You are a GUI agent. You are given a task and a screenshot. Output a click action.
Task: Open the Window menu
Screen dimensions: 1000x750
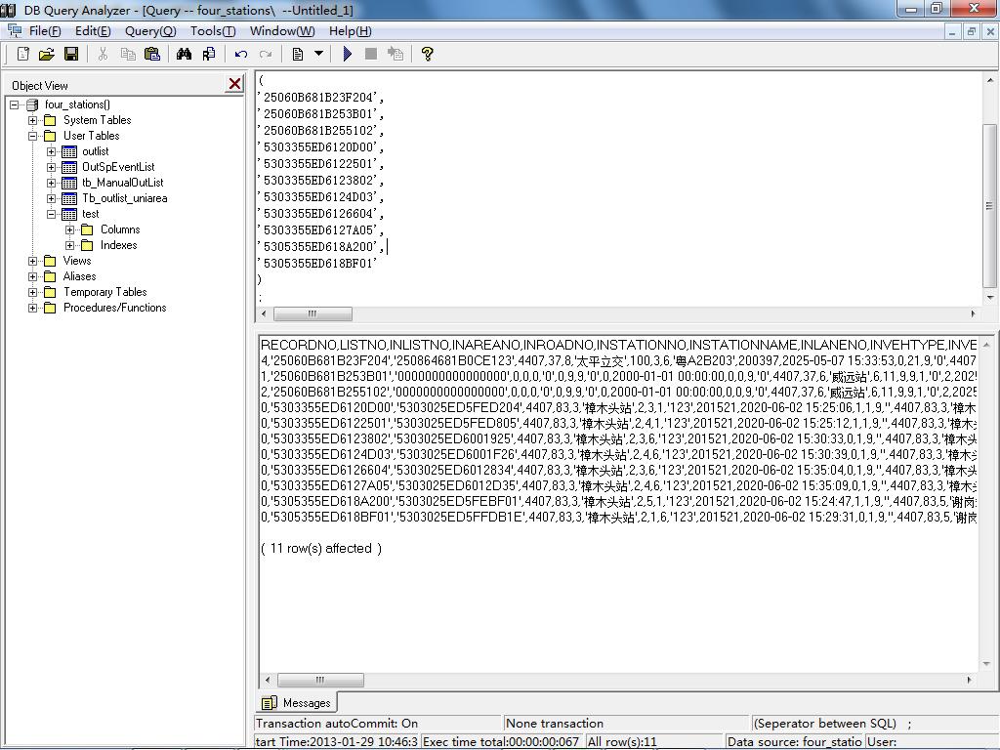point(282,30)
